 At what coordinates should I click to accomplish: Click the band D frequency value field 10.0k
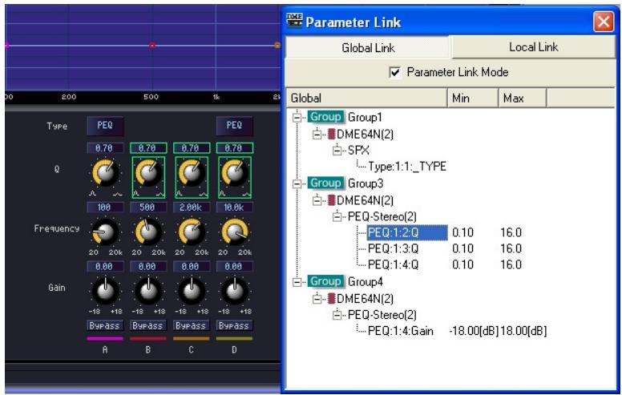click(x=234, y=207)
